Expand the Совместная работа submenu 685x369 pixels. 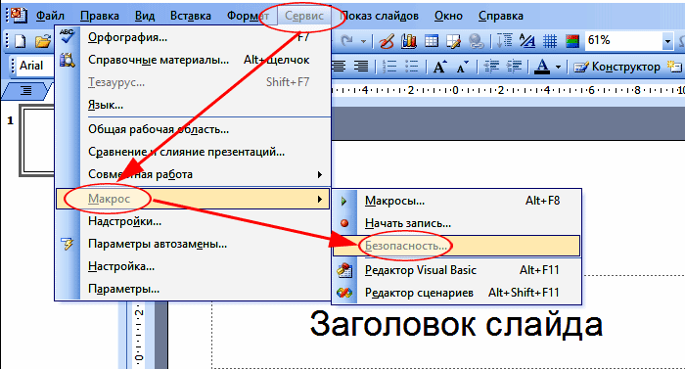pos(193,174)
